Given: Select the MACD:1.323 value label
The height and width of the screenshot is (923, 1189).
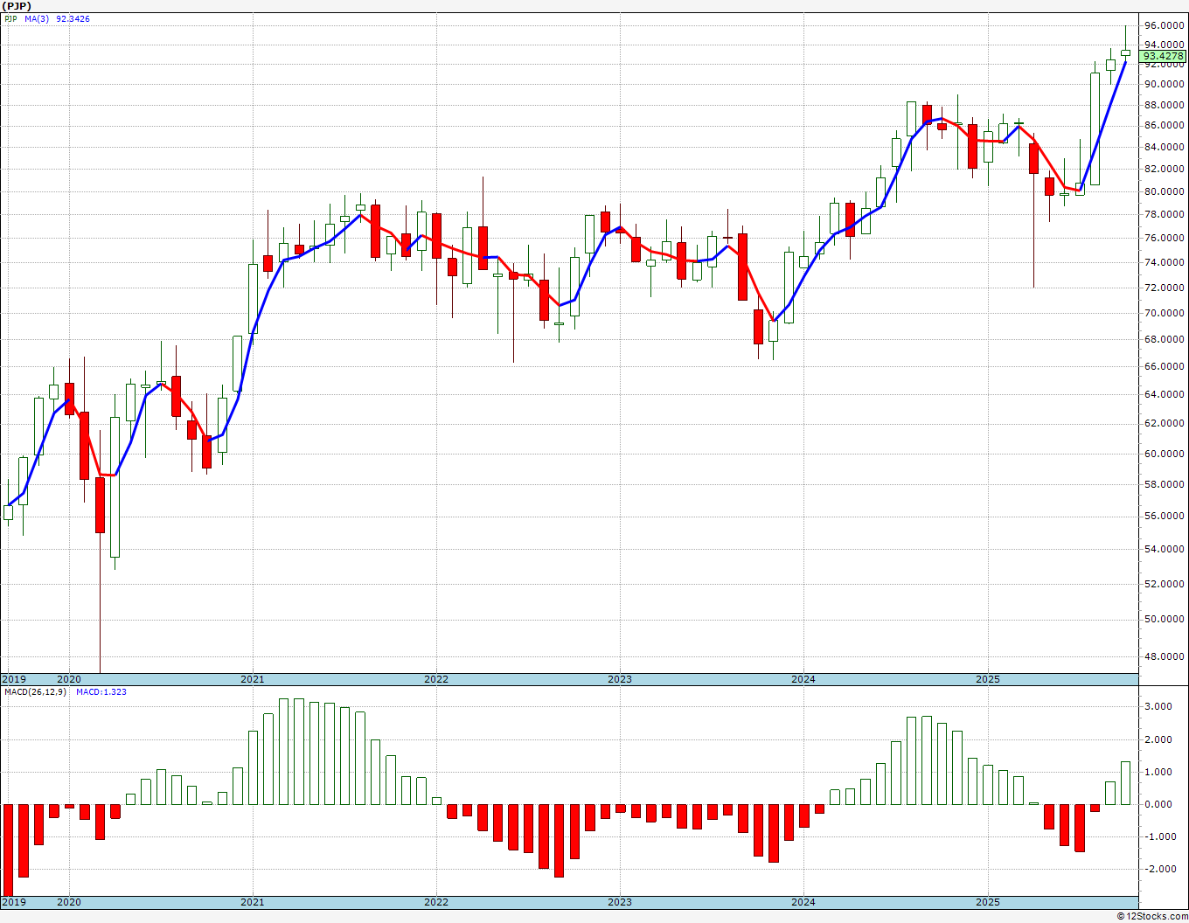Looking at the screenshot, I should pos(101,692).
